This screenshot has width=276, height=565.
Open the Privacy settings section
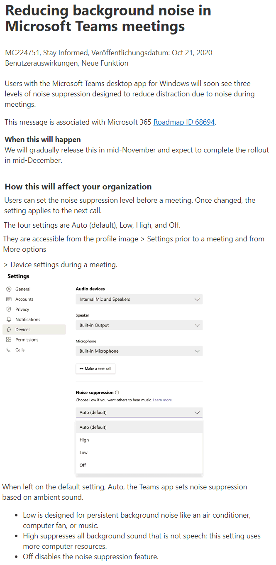[34, 310]
